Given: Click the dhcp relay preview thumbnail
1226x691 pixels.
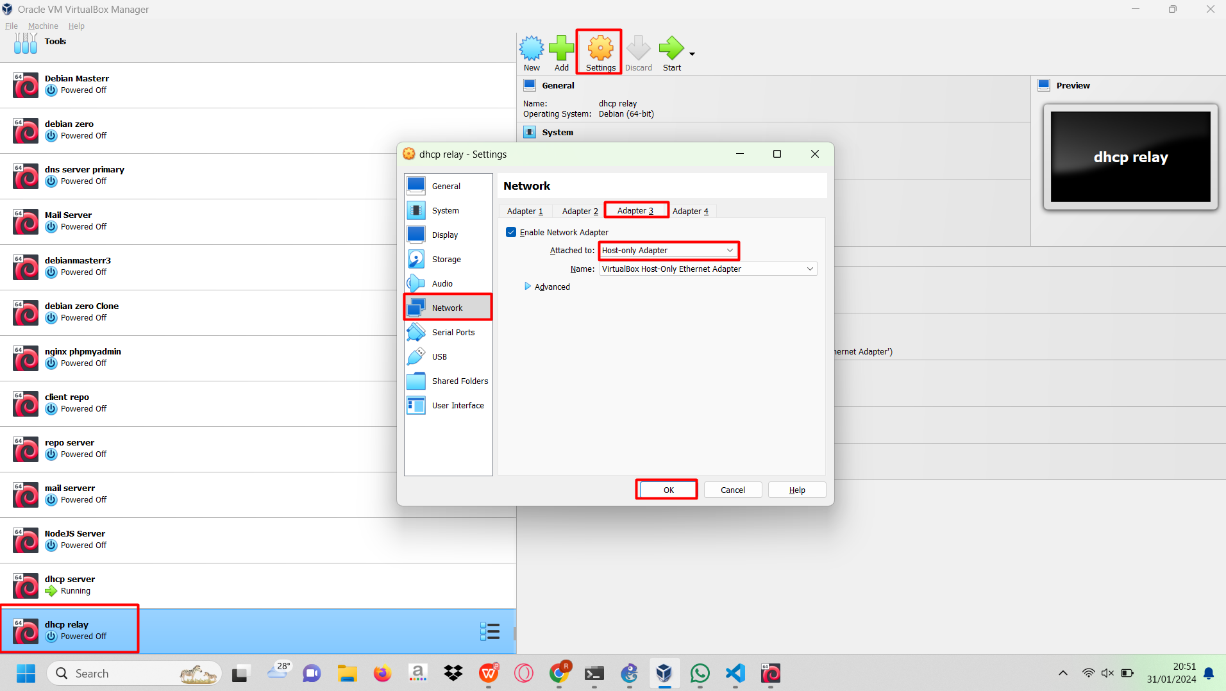Looking at the screenshot, I should [1130, 157].
